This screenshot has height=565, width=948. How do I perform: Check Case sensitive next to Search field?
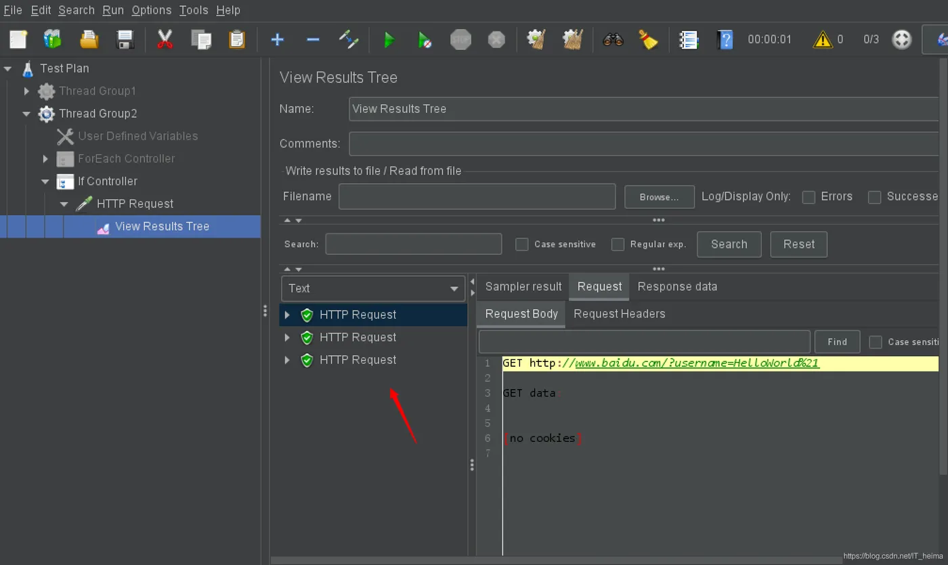pyautogui.click(x=521, y=244)
